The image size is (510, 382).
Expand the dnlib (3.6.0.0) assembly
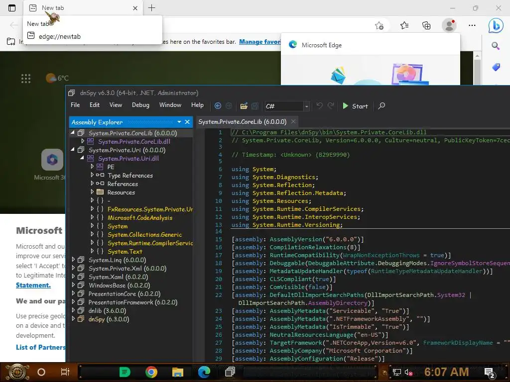point(73,310)
